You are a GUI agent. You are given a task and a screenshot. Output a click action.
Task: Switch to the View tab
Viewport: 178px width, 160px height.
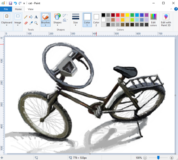click(31, 9)
